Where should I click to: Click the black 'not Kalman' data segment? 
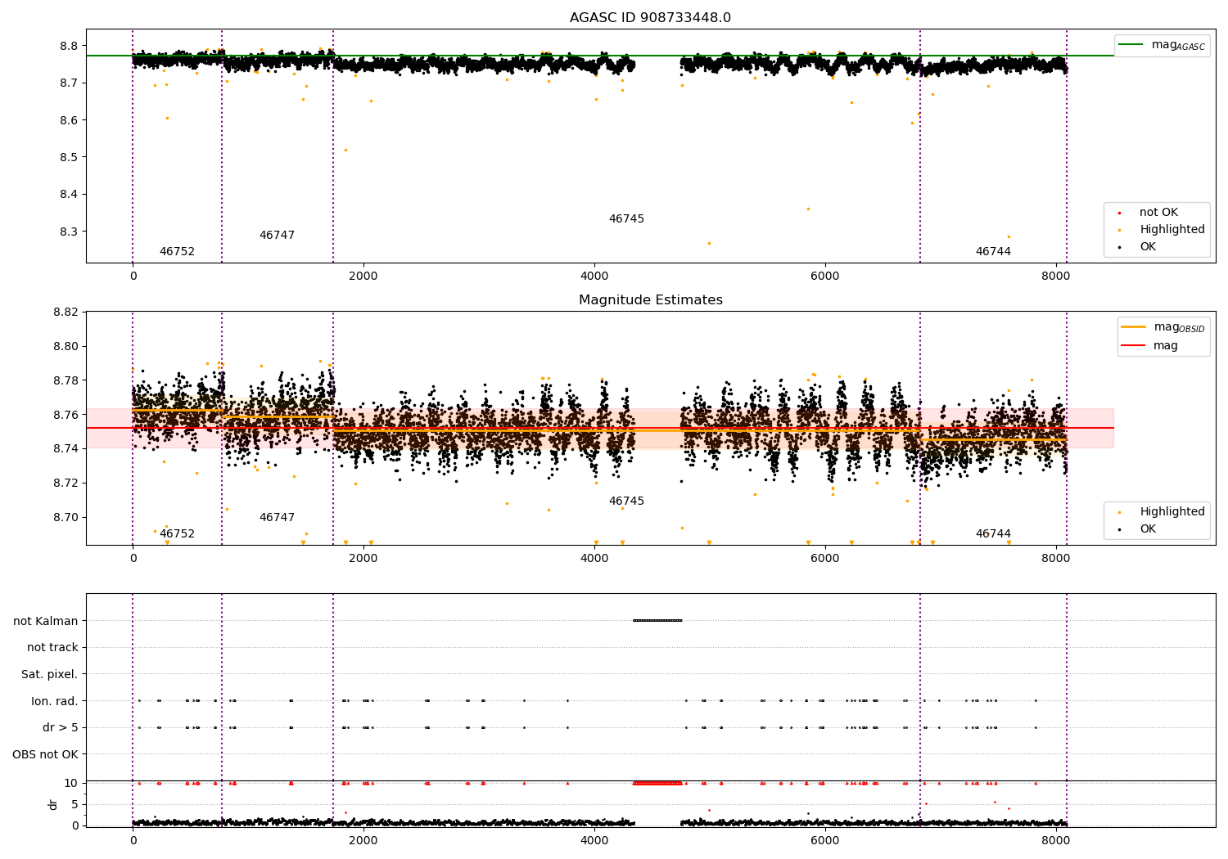coord(657,620)
